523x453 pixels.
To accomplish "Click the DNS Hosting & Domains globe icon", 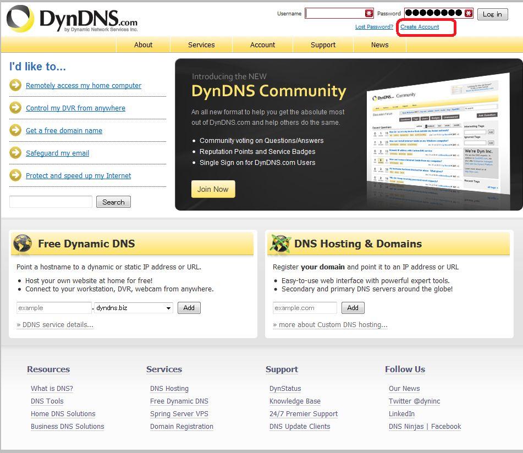I will pos(280,244).
